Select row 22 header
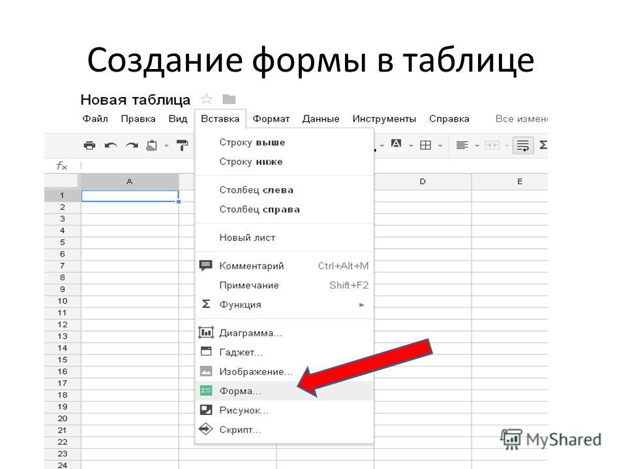Viewport: 626px width, 469px height. click(x=63, y=442)
